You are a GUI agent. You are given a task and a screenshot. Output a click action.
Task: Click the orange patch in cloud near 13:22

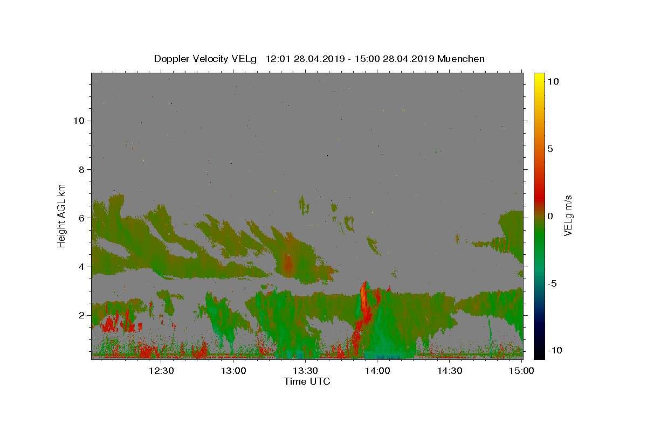pos(288,263)
